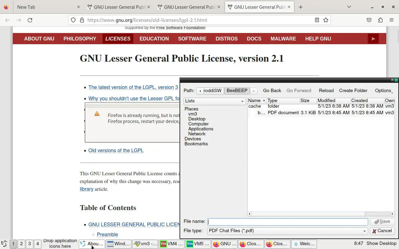This screenshot has width=399, height=249.
Task: Click the Cancel button in save dialog
Action: (x=382, y=231)
